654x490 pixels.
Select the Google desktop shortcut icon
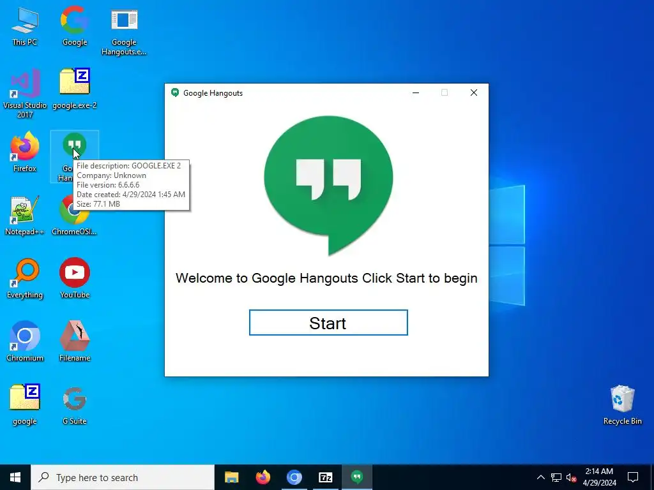coord(75,27)
